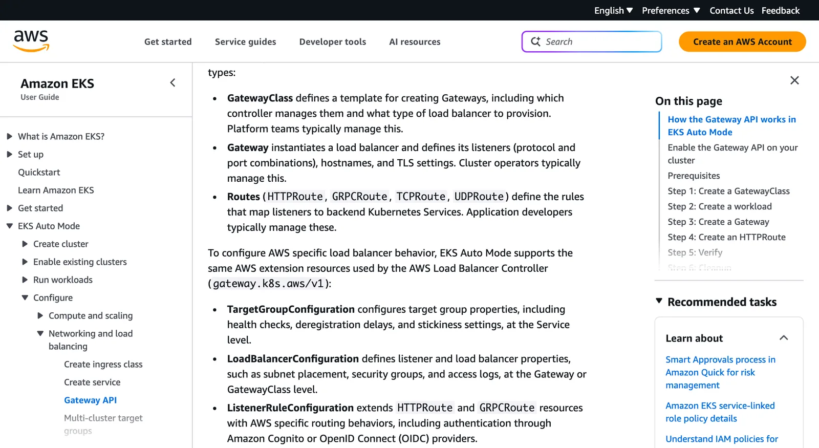Click the AWS logo
The height and width of the screenshot is (448, 819).
(31, 41)
